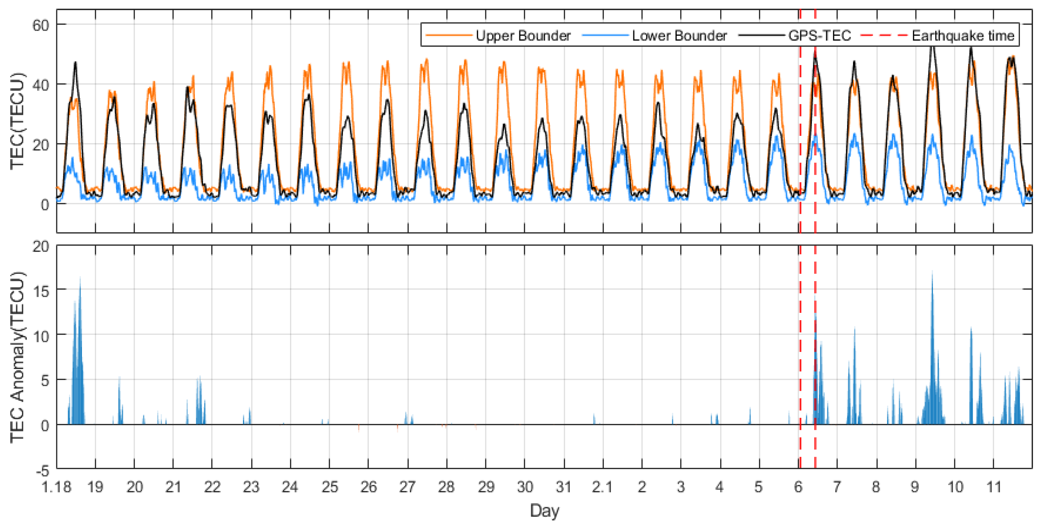Click the TEC Anomaly(TECU) y-axis label
This screenshot has width=1042, height=529.
[x=17, y=357]
